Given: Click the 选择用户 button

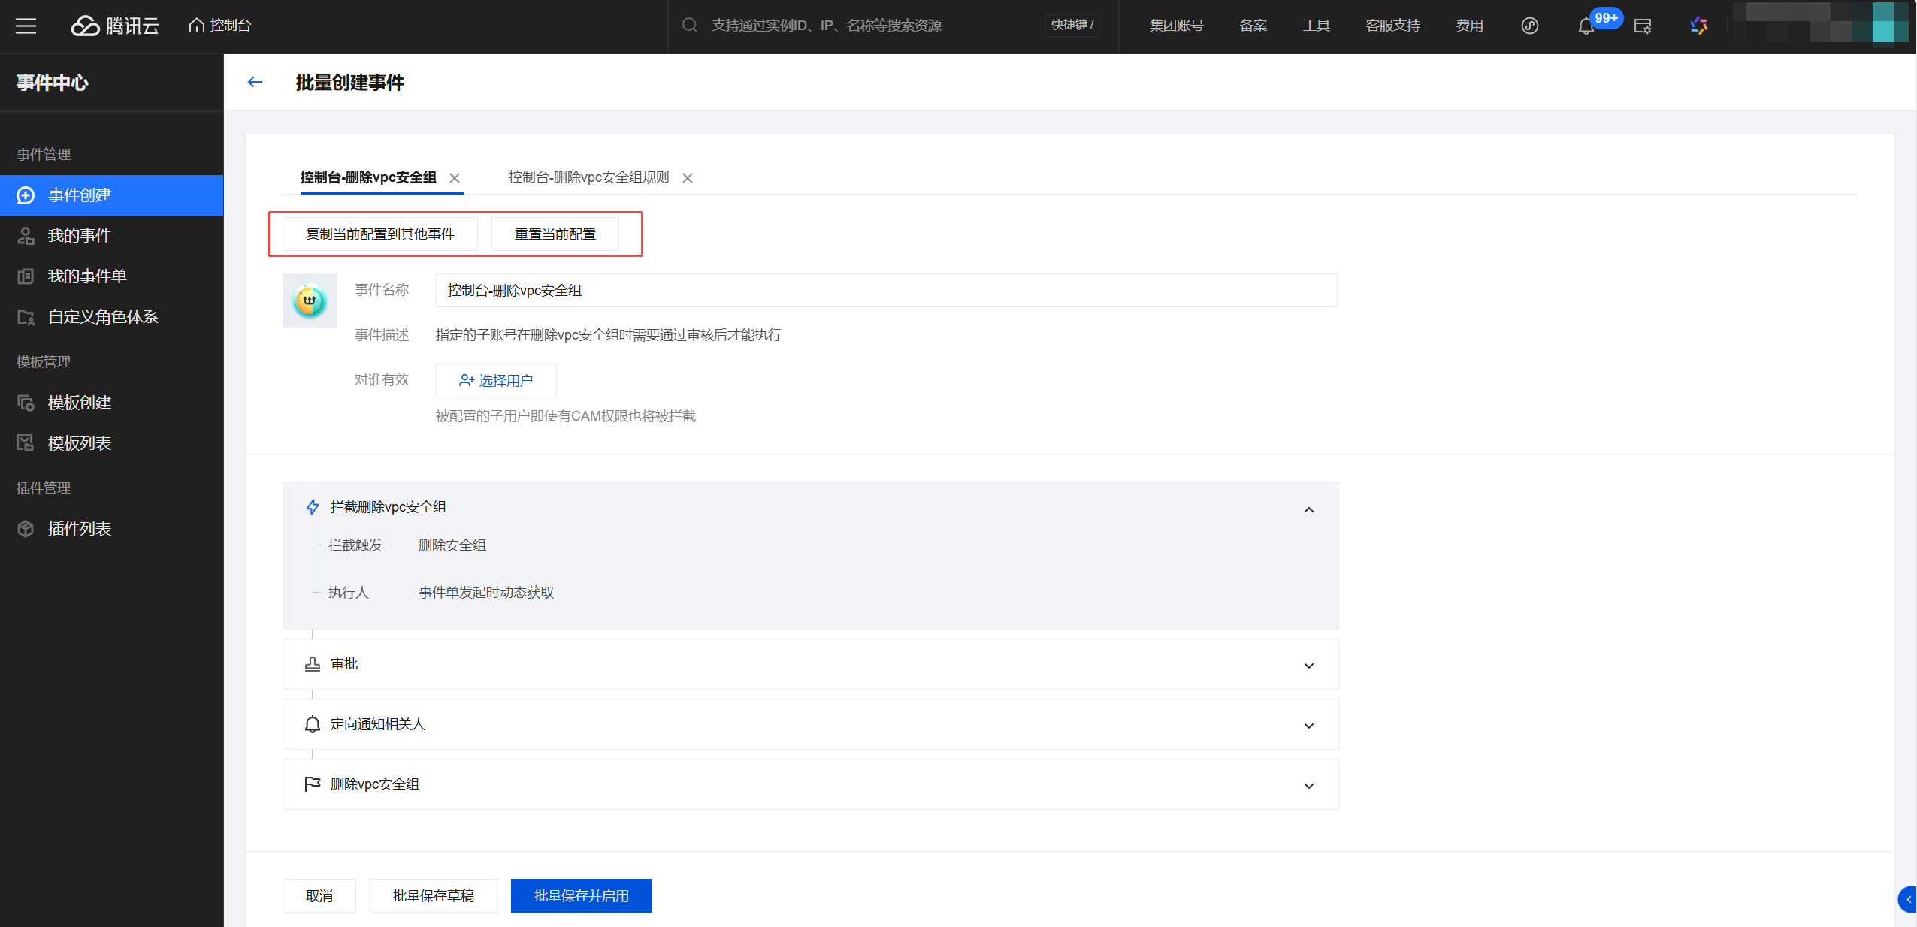Looking at the screenshot, I should (496, 380).
